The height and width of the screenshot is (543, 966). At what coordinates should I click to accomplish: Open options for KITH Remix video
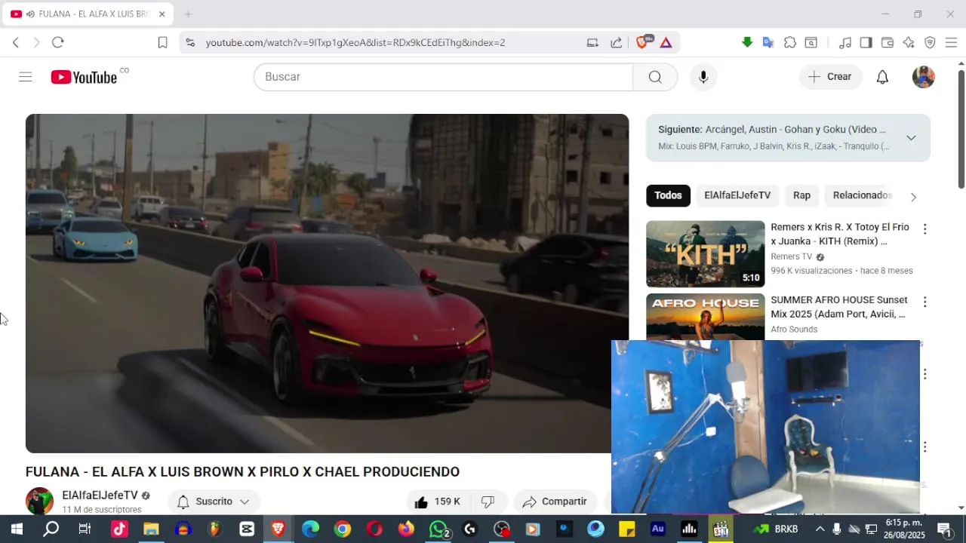pyautogui.click(x=924, y=229)
